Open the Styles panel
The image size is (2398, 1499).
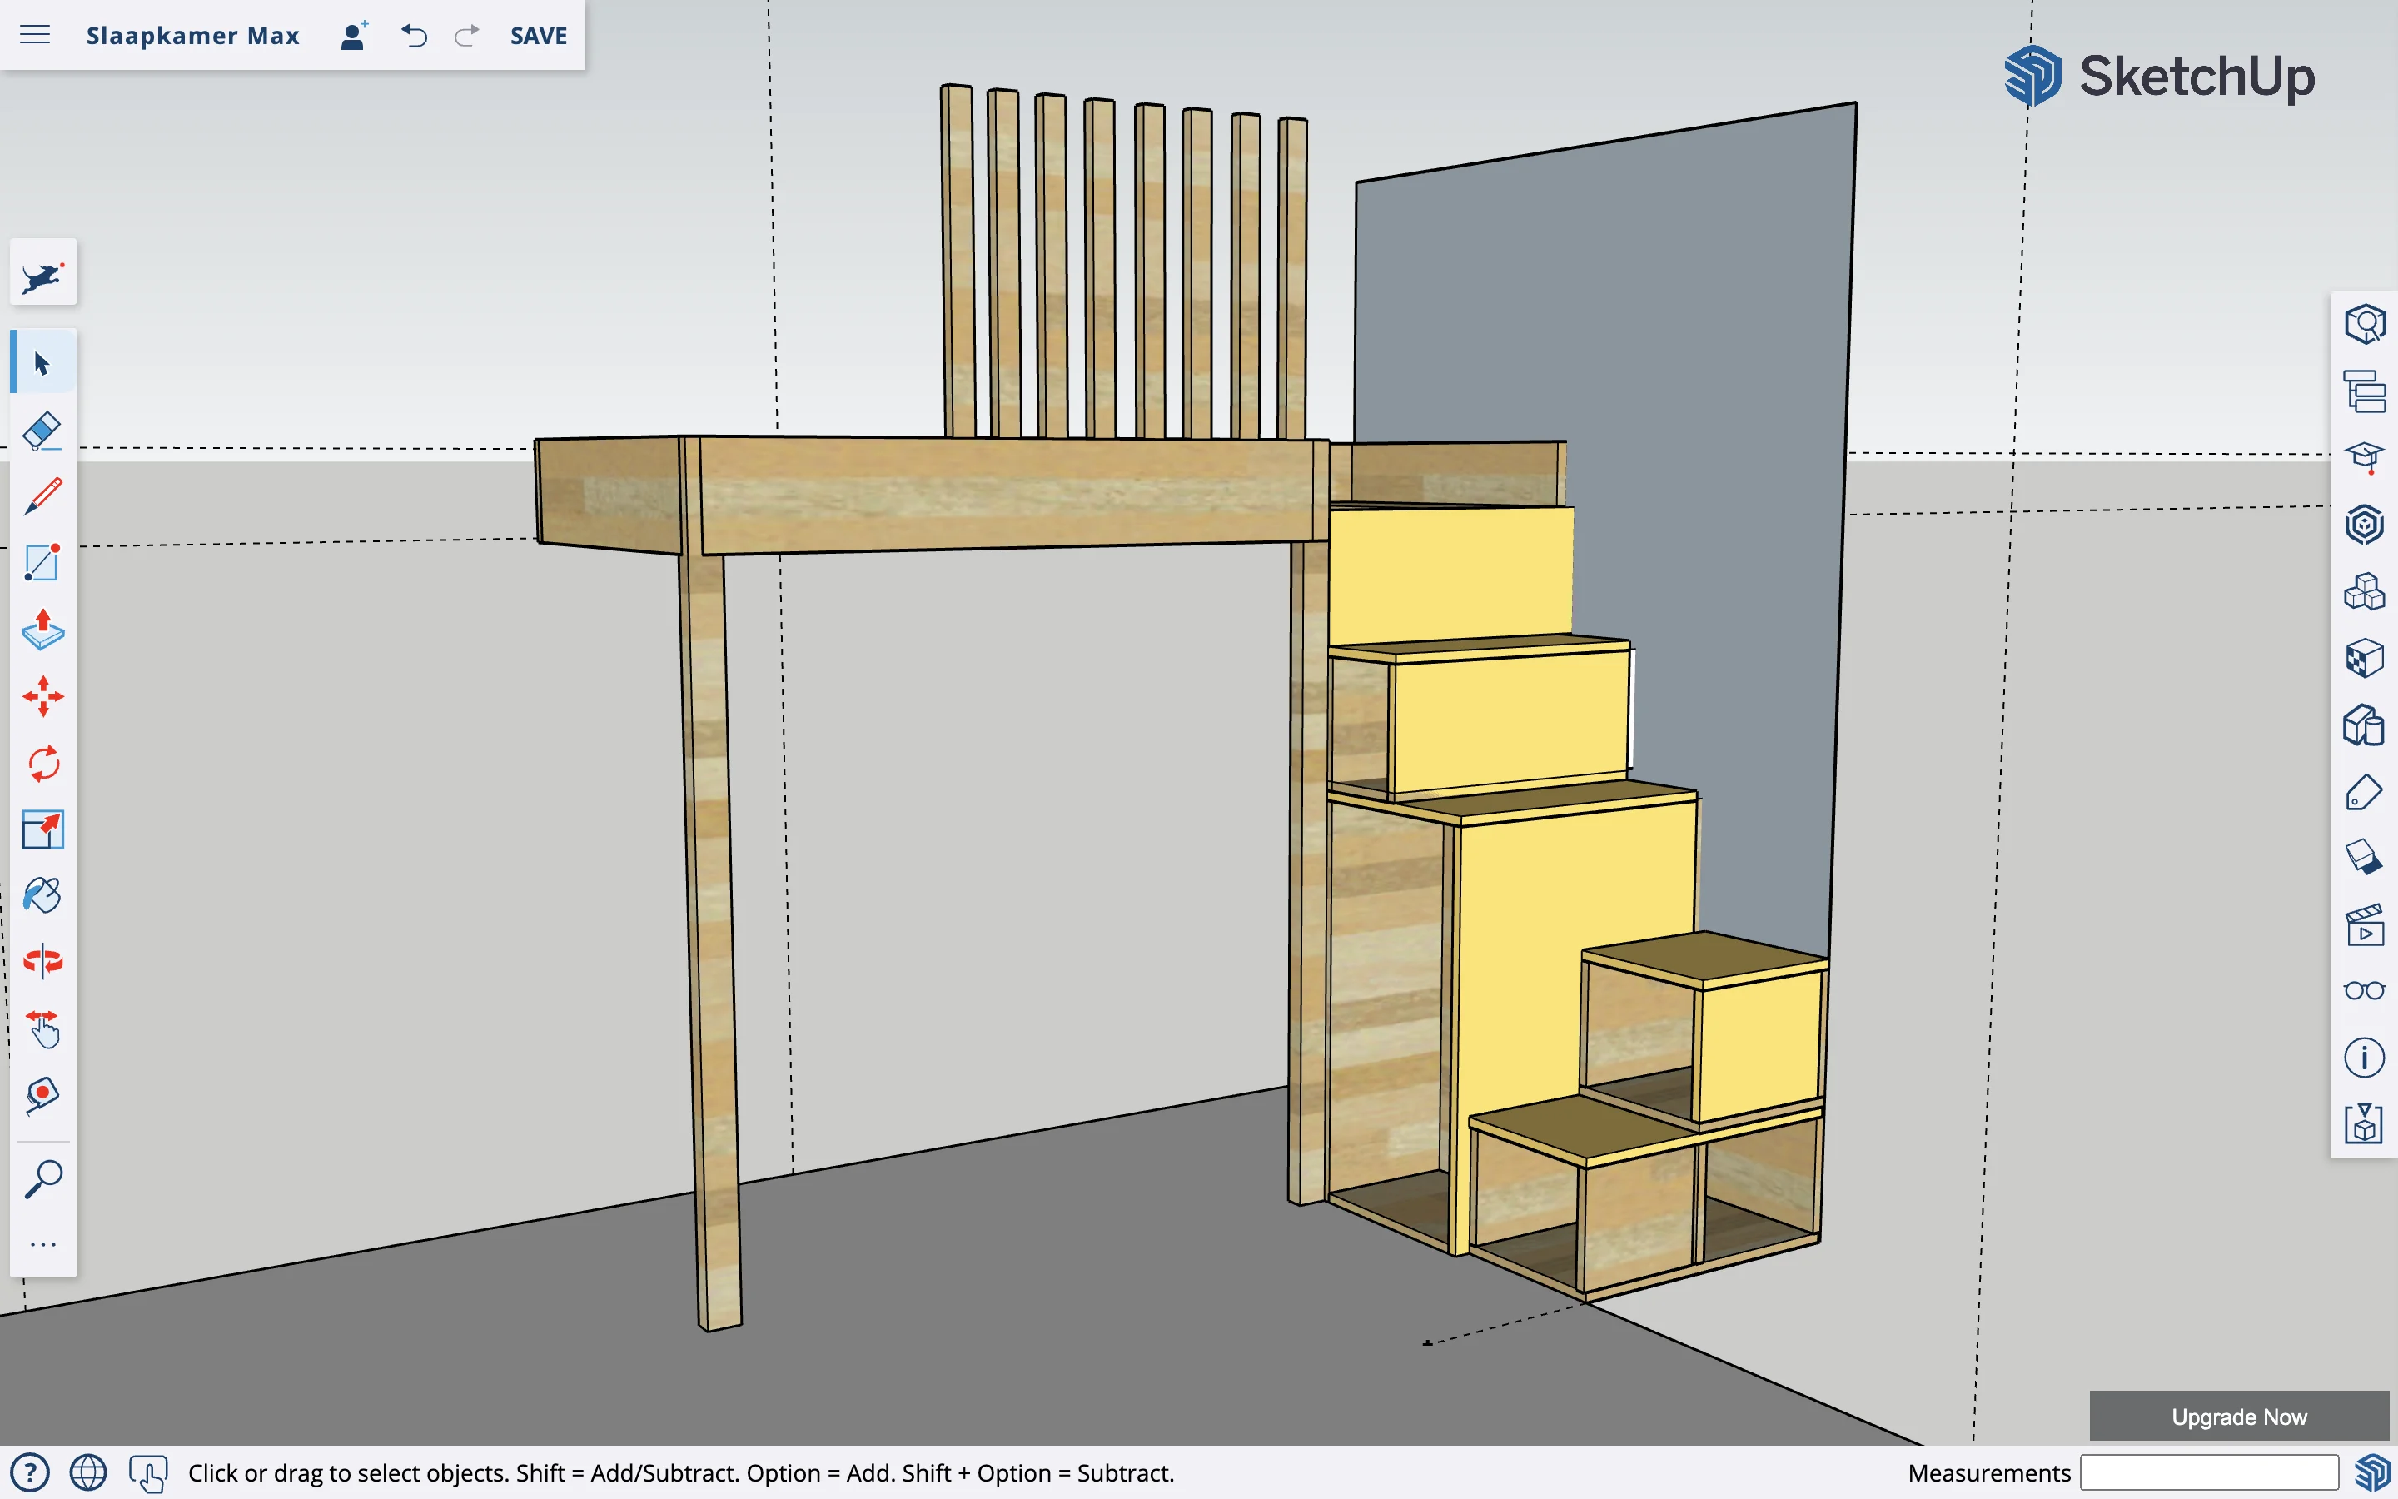[2365, 725]
